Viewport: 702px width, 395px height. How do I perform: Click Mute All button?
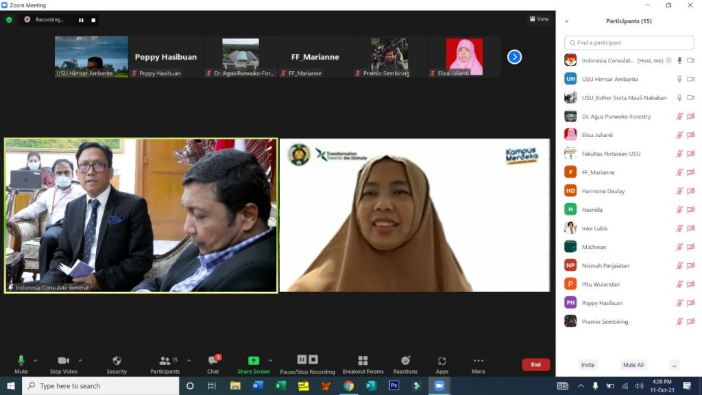point(633,365)
